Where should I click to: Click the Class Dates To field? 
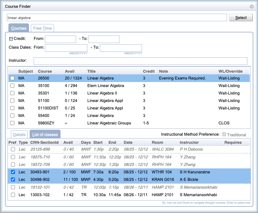click(x=121, y=48)
